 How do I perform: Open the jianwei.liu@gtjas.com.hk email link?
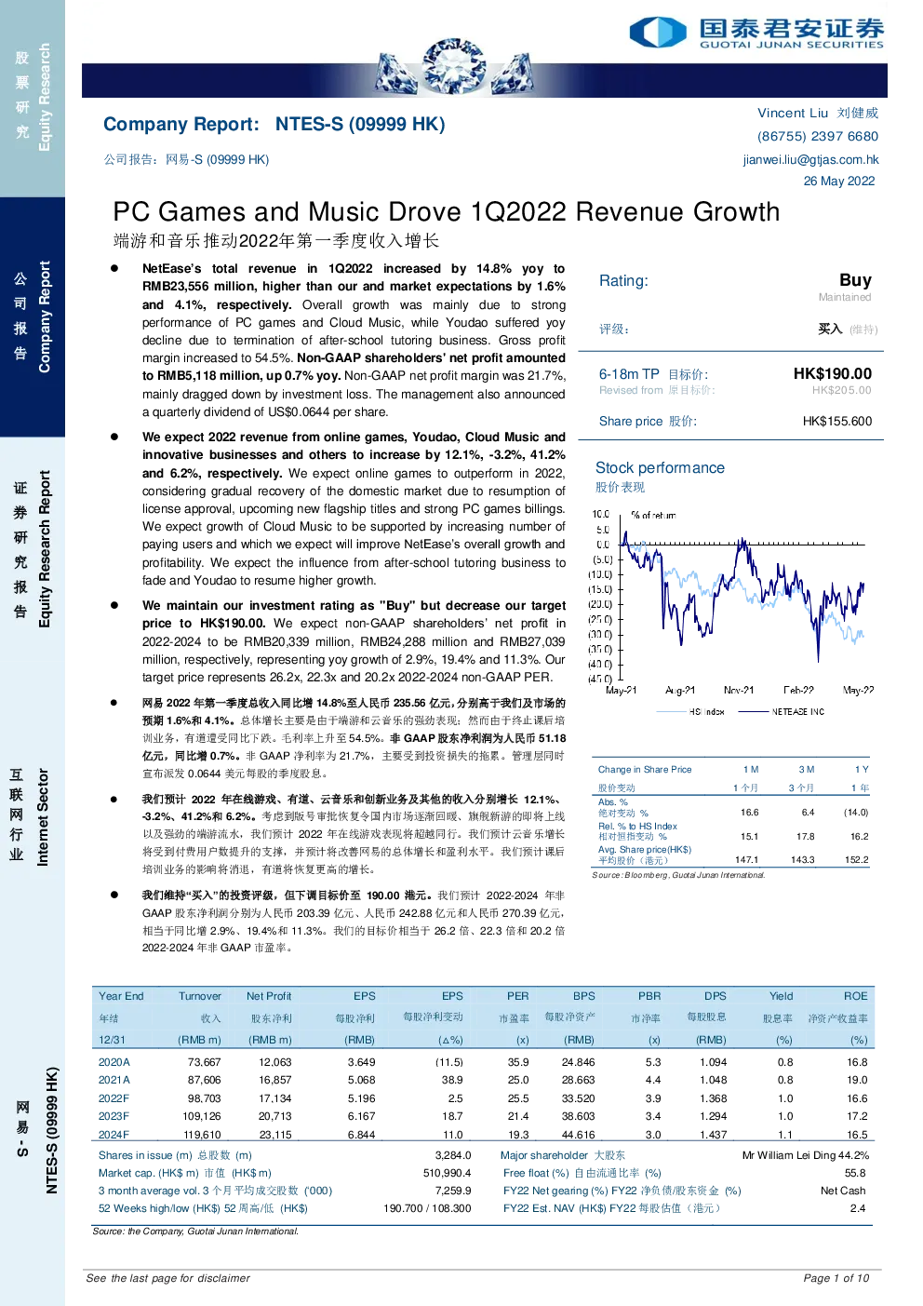click(x=810, y=159)
